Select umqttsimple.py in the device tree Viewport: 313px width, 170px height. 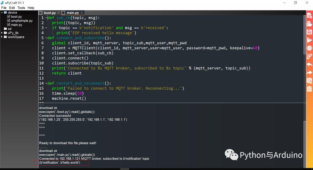(22, 21)
